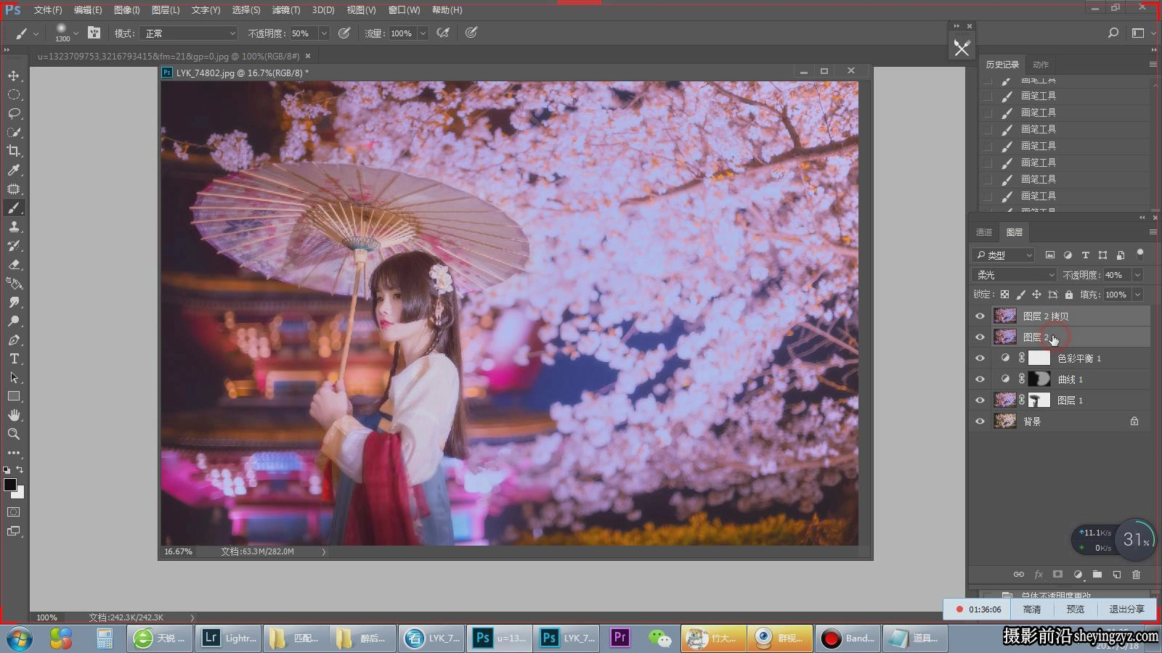The width and height of the screenshot is (1162, 653).
Task: Create a new fill or adjustment layer
Action: coord(1078,575)
